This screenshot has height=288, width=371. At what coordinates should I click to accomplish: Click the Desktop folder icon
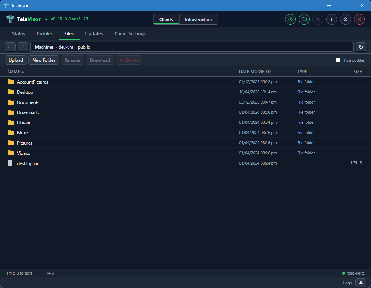point(11,92)
